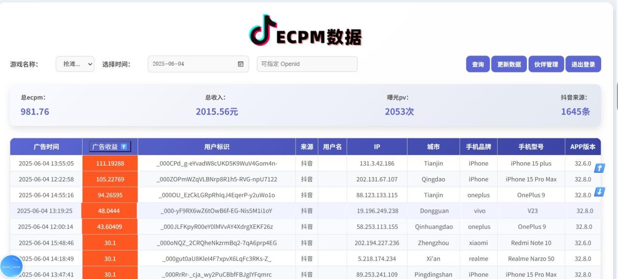Image resolution: width=618 pixels, height=279 pixels.
Task: Sort the table by 广告时间 column header
Action: tap(46, 146)
